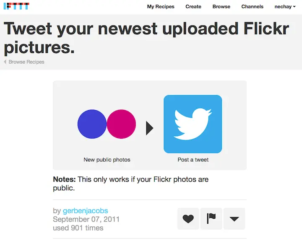Viewport: 302px width, 243px height.
Task: Click the recipe title heading
Action: coord(146,38)
